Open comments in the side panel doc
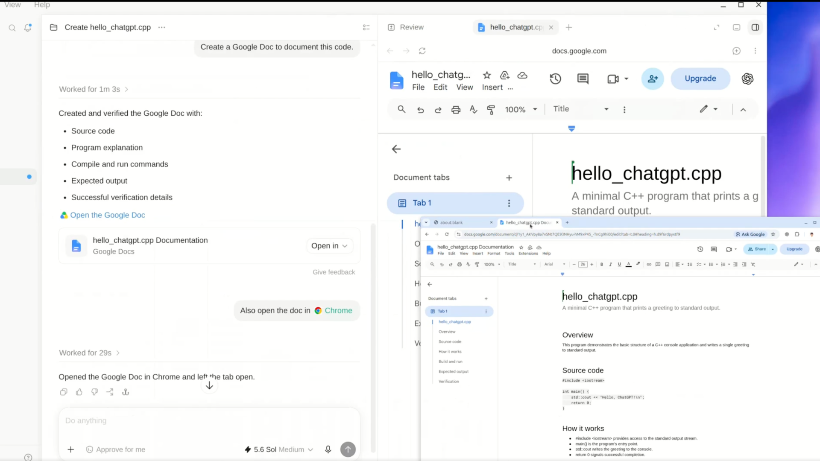Image resolution: width=820 pixels, height=461 pixels. [583, 79]
